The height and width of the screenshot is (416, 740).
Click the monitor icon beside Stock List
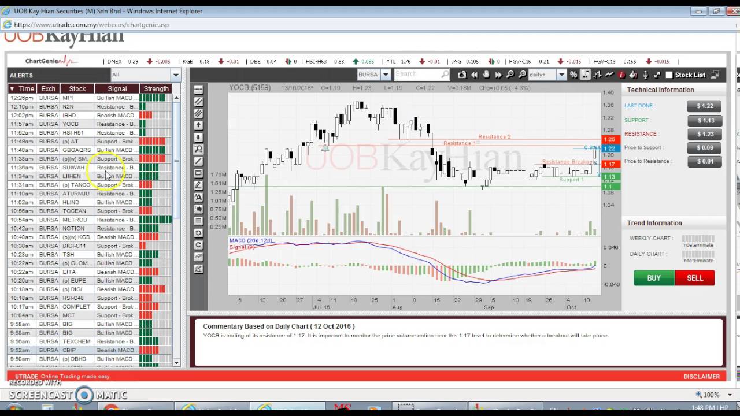715,75
